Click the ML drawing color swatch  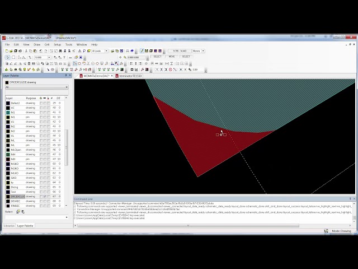[x=8, y=141]
